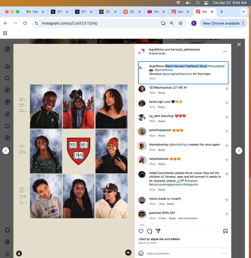Create a new post plus icon

pyautogui.click(x=7, y=138)
